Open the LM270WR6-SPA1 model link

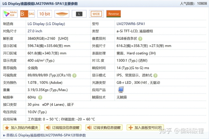point(131,24)
